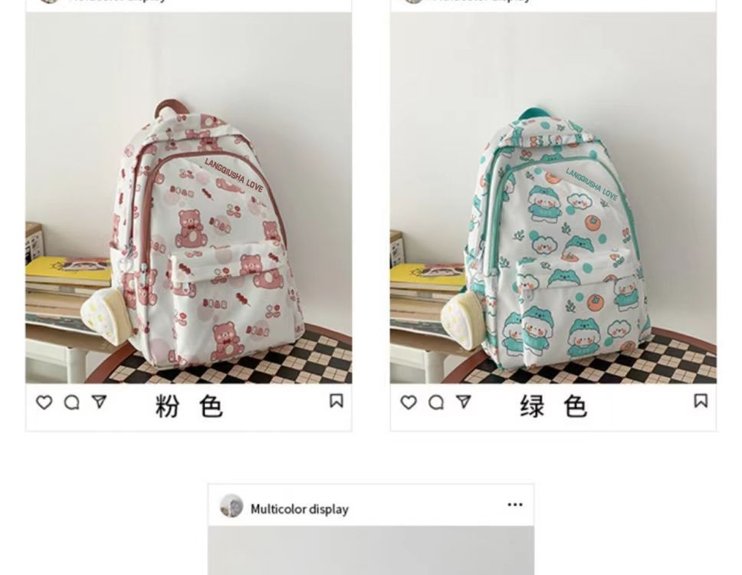Share the green backpack post
This screenshot has height=575, width=742.
[x=463, y=402]
